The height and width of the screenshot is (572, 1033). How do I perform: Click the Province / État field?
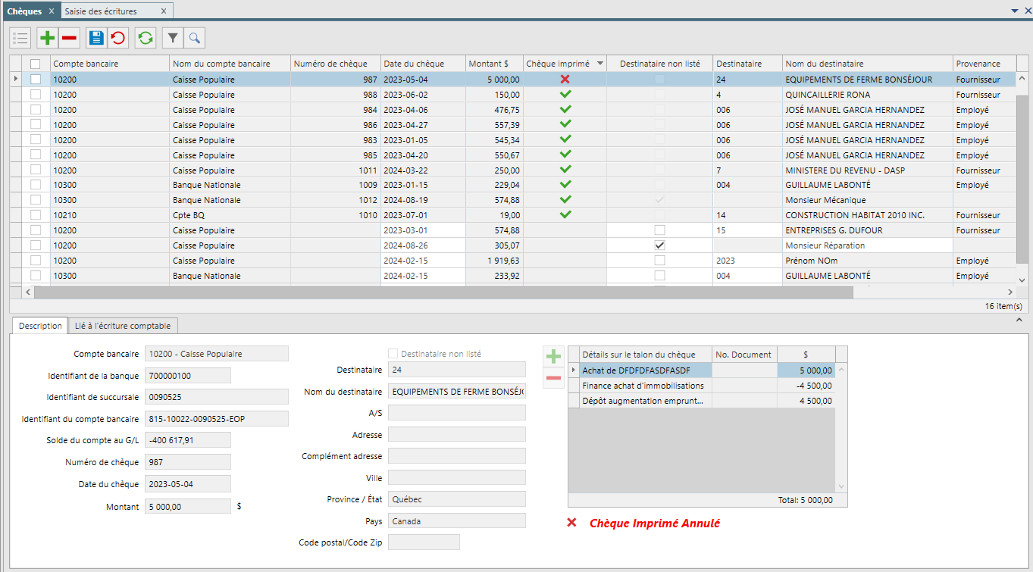coord(456,499)
